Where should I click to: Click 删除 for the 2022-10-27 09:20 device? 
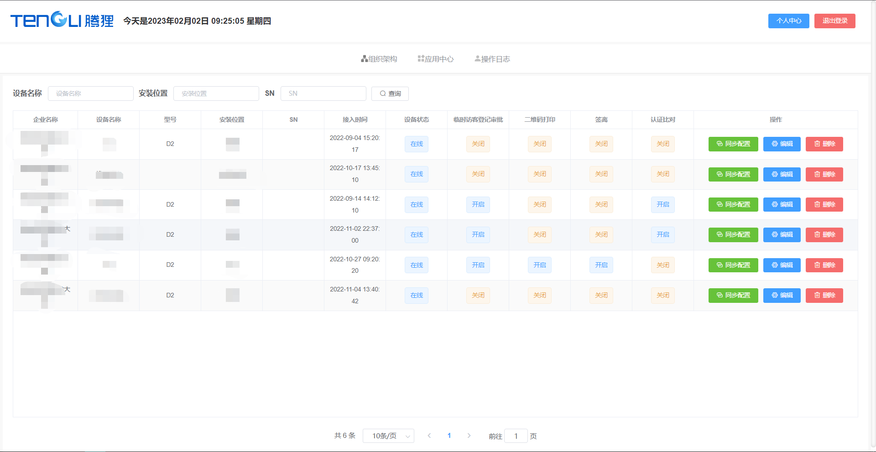(824, 265)
